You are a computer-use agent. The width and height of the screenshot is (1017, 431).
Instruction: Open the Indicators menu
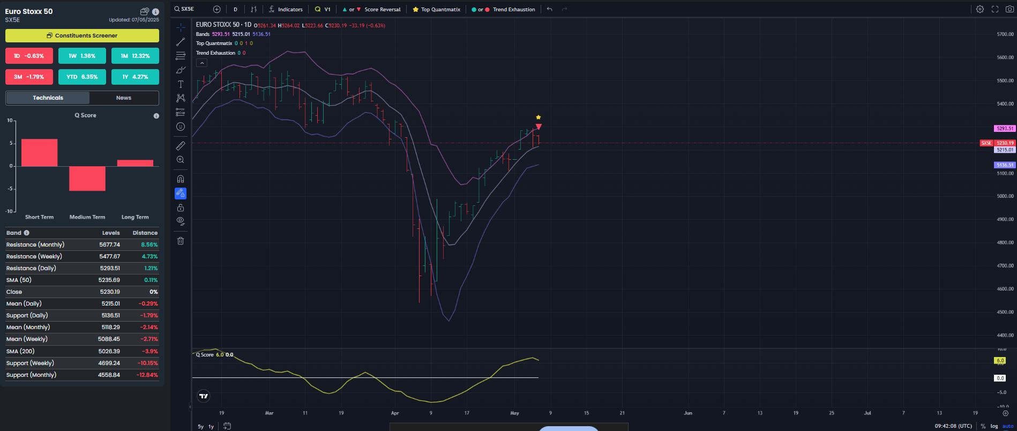tap(286, 9)
